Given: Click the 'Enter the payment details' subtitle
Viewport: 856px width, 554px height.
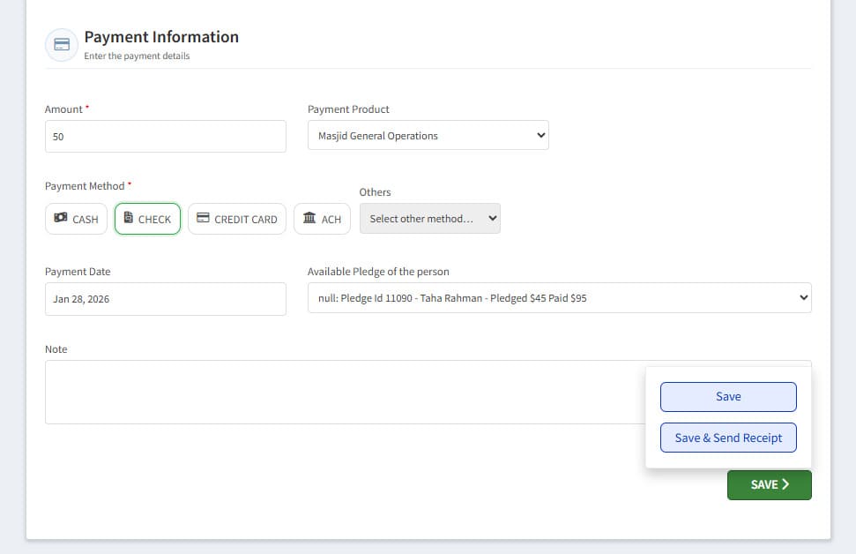Looking at the screenshot, I should click(x=137, y=56).
